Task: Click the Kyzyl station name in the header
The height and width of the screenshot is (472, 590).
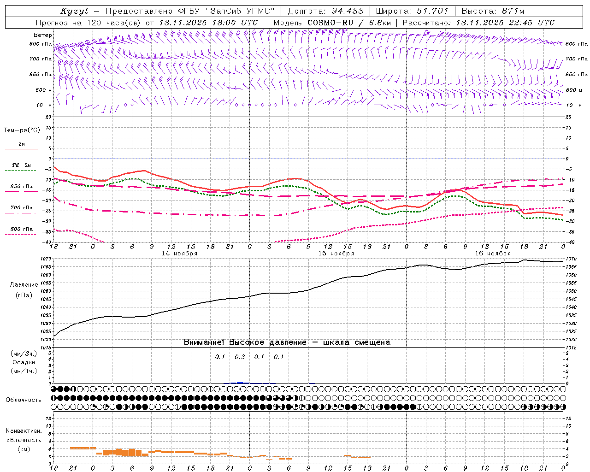Action: [74, 11]
